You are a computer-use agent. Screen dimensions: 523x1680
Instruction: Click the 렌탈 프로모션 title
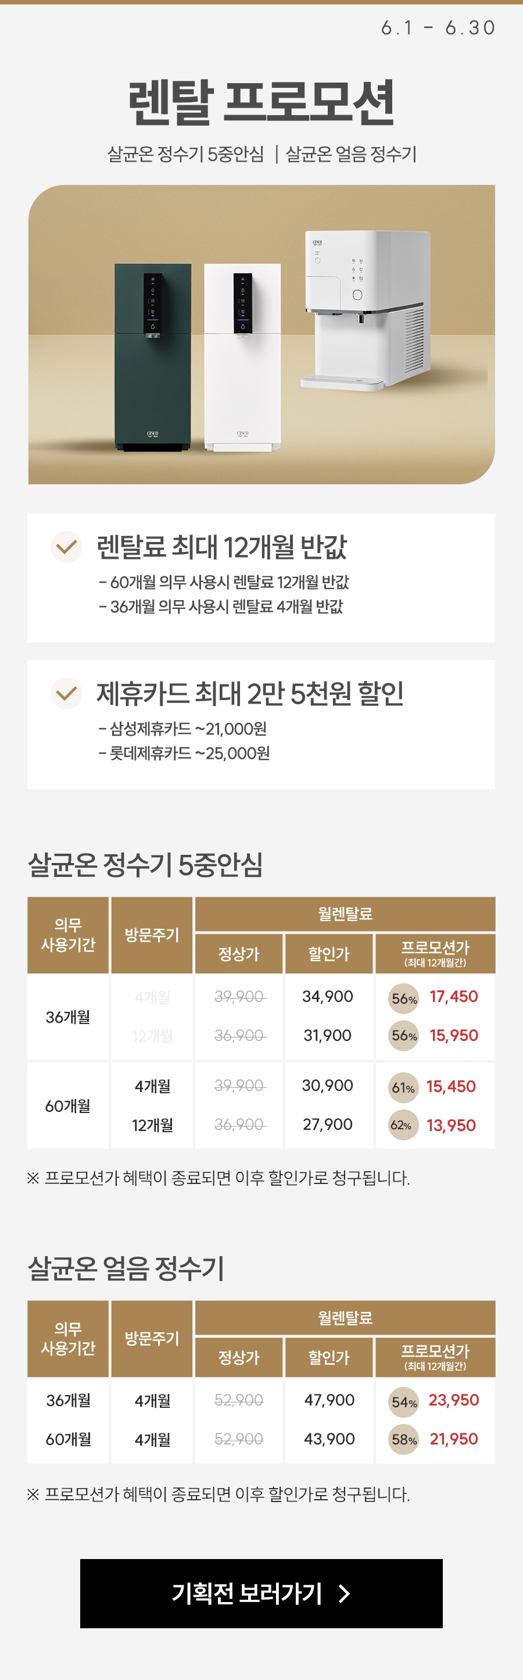[261, 102]
